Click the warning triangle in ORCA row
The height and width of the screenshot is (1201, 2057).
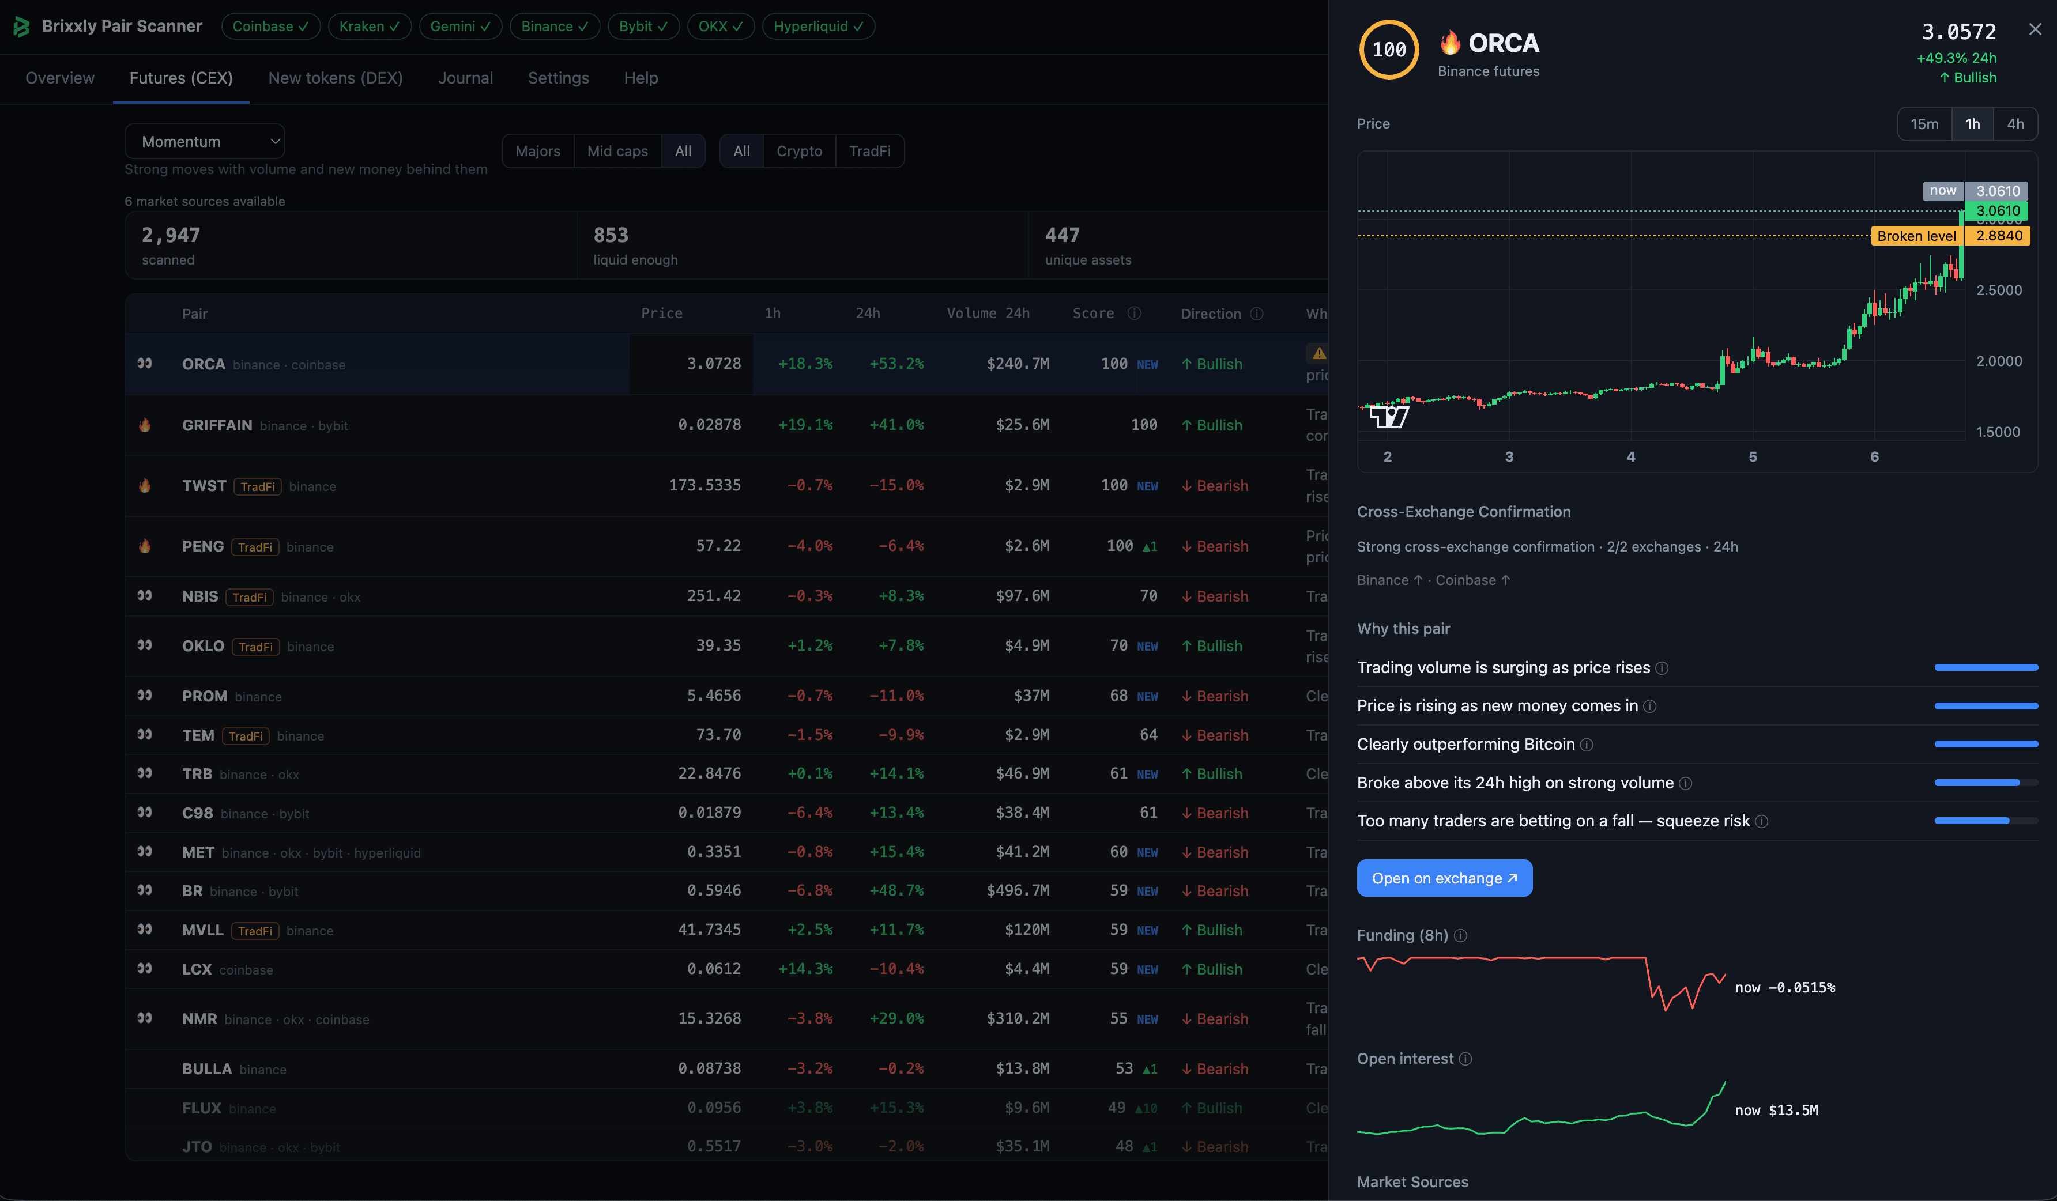[x=1319, y=353]
